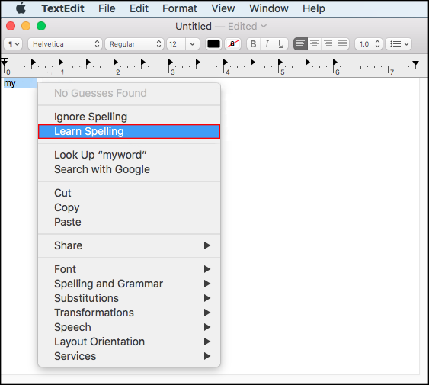
Task: Select Look Up "myword"
Action: pos(129,155)
